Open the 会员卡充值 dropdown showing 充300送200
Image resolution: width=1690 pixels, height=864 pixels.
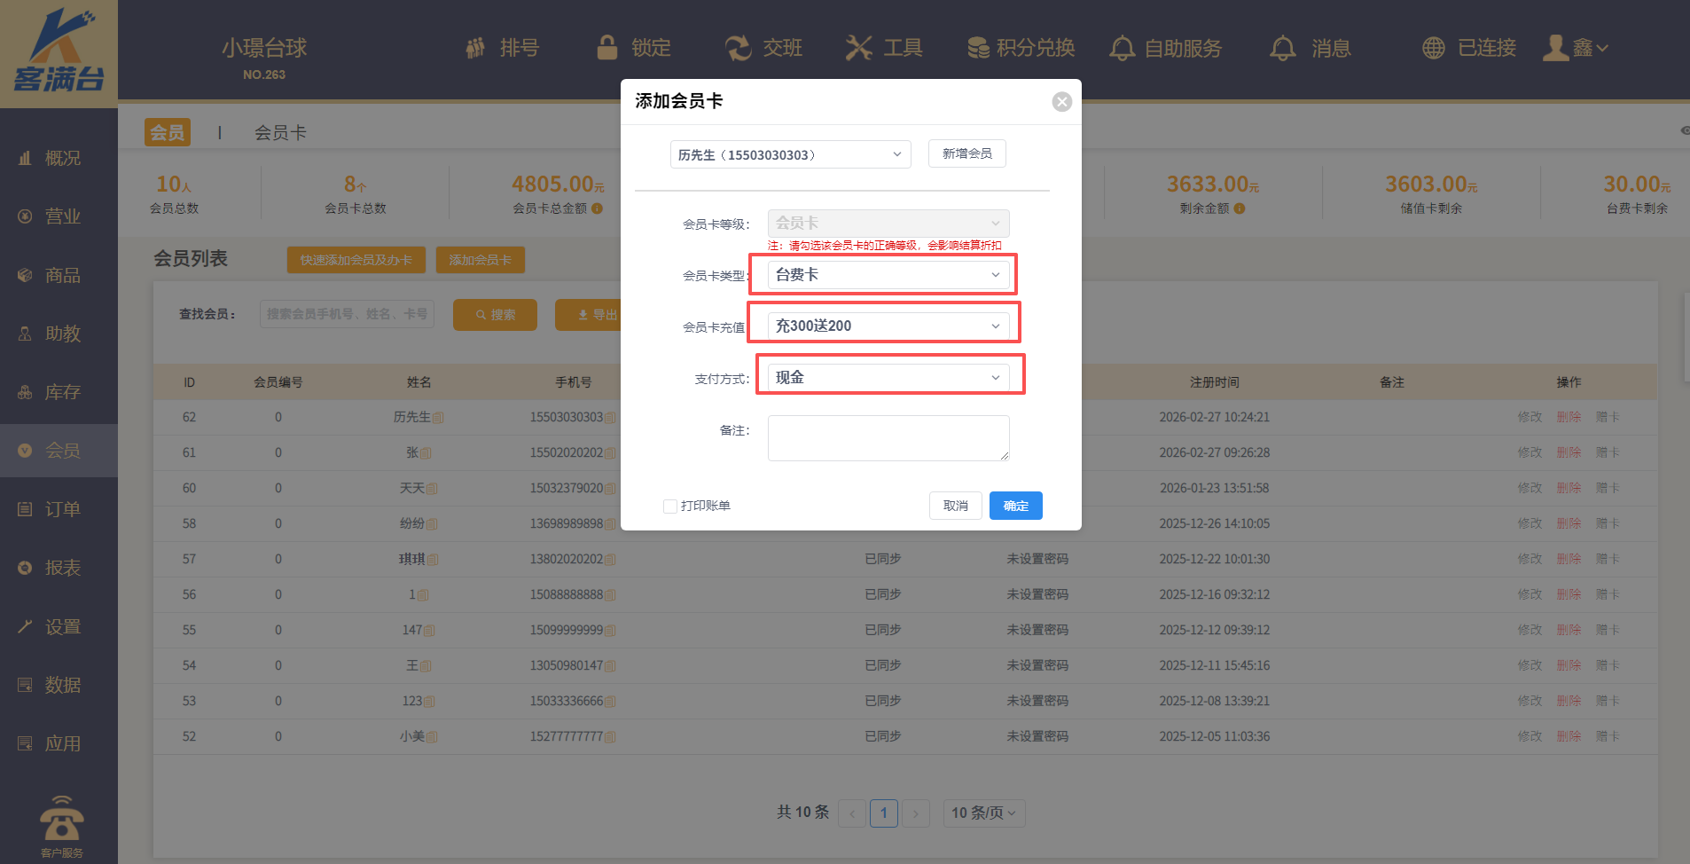coord(888,326)
